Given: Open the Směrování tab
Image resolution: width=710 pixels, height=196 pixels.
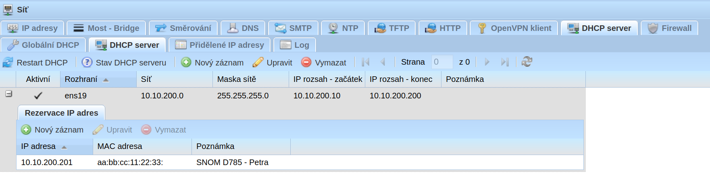Looking at the screenshot, I should click(x=183, y=28).
